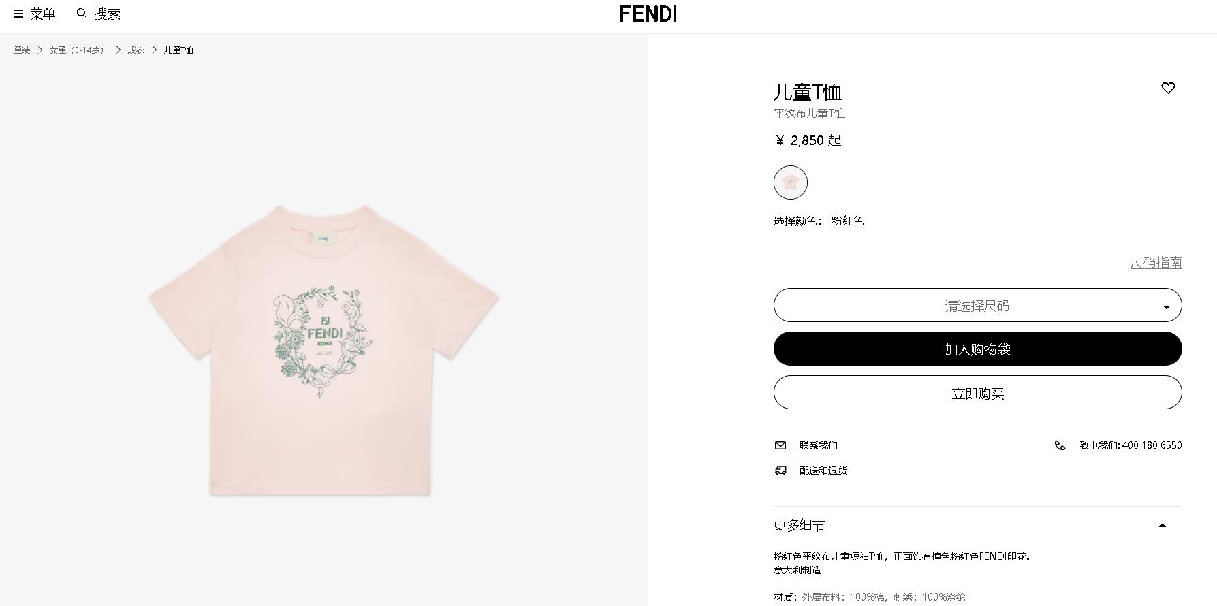This screenshot has height=606, width=1217.
Task: Navigate to 女童 (3-14岁) breadcrumb
Action: point(76,50)
